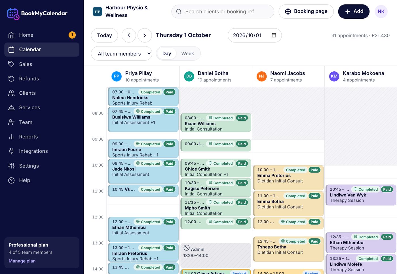The height and width of the screenshot is (274, 397).
Task: Click the calendar picker icon in date field
Action: click(274, 35)
